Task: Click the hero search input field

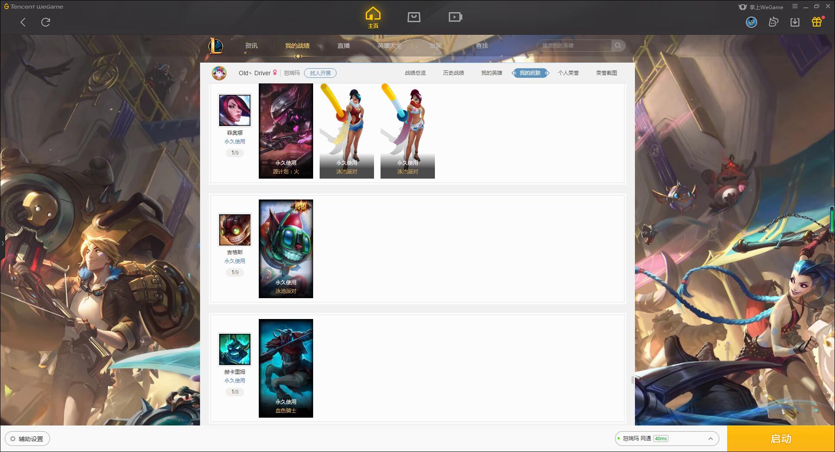Action: pyautogui.click(x=575, y=46)
